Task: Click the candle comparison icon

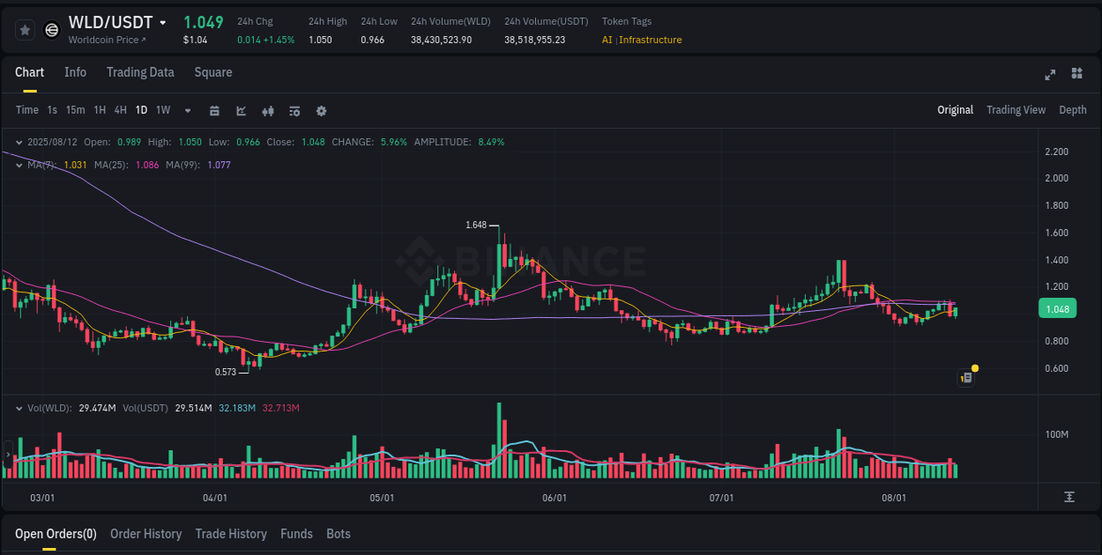Action: (267, 111)
